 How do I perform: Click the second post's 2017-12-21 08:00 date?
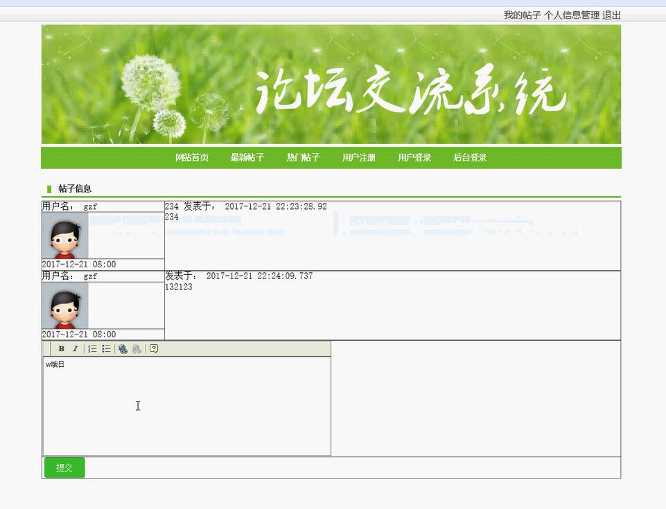(79, 334)
